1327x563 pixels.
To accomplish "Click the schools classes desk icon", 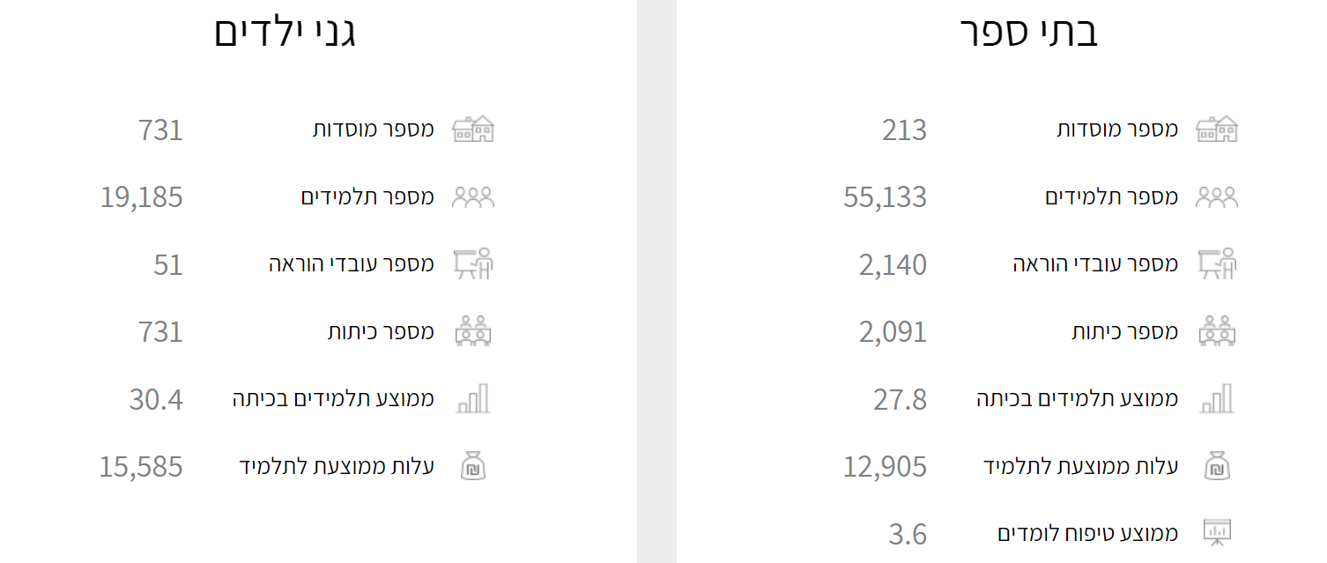I will 1217,331.
